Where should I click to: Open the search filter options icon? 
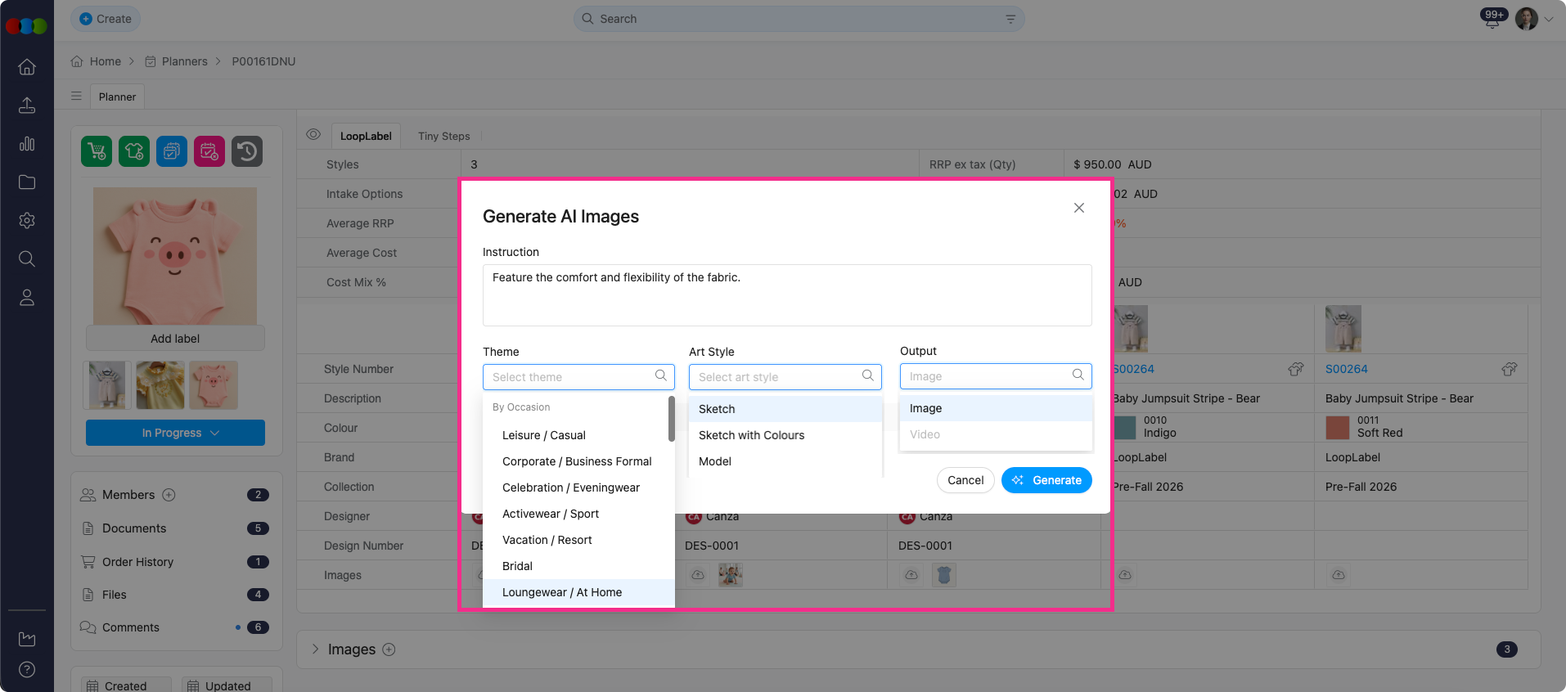click(x=1010, y=19)
